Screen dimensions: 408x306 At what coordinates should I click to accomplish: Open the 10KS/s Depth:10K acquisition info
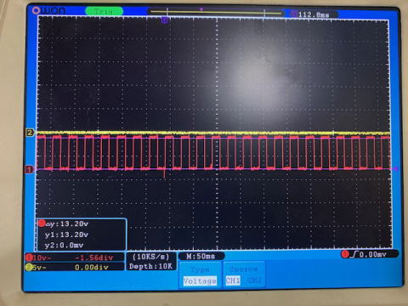[151, 261]
